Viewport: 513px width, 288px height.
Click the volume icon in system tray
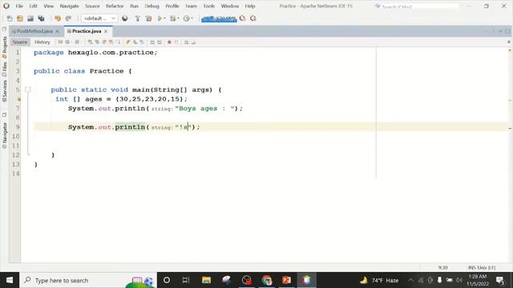point(458,280)
